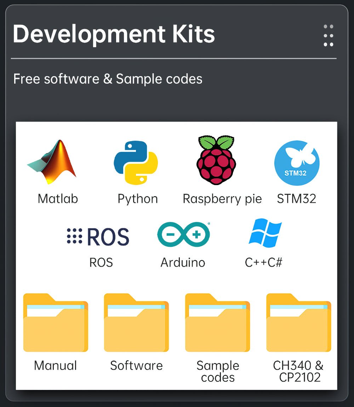Image resolution: width=354 pixels, height=407 pixels.
Task: Select the Python snake logo
Action: [x=136, y=162]
